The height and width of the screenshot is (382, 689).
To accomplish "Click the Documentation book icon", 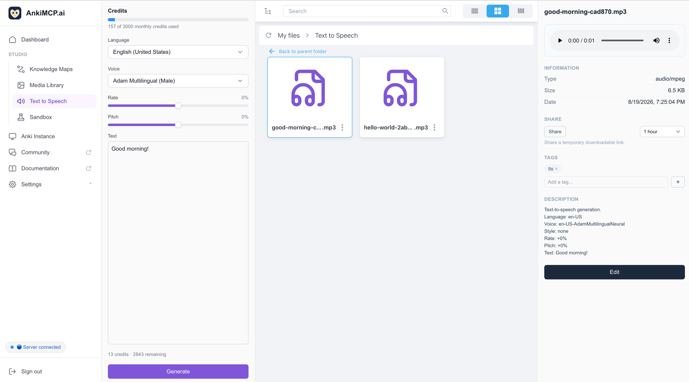I will click(x=12, y=168).
